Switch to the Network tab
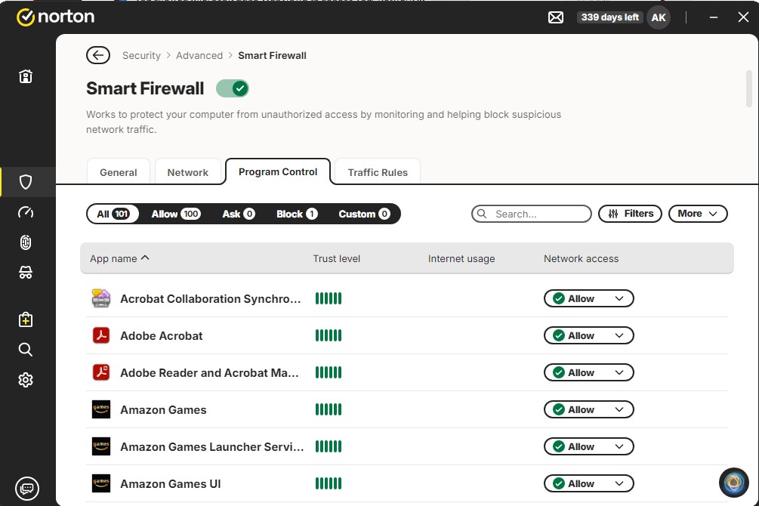Screen dimensions: 759x506 pos(188,172)
